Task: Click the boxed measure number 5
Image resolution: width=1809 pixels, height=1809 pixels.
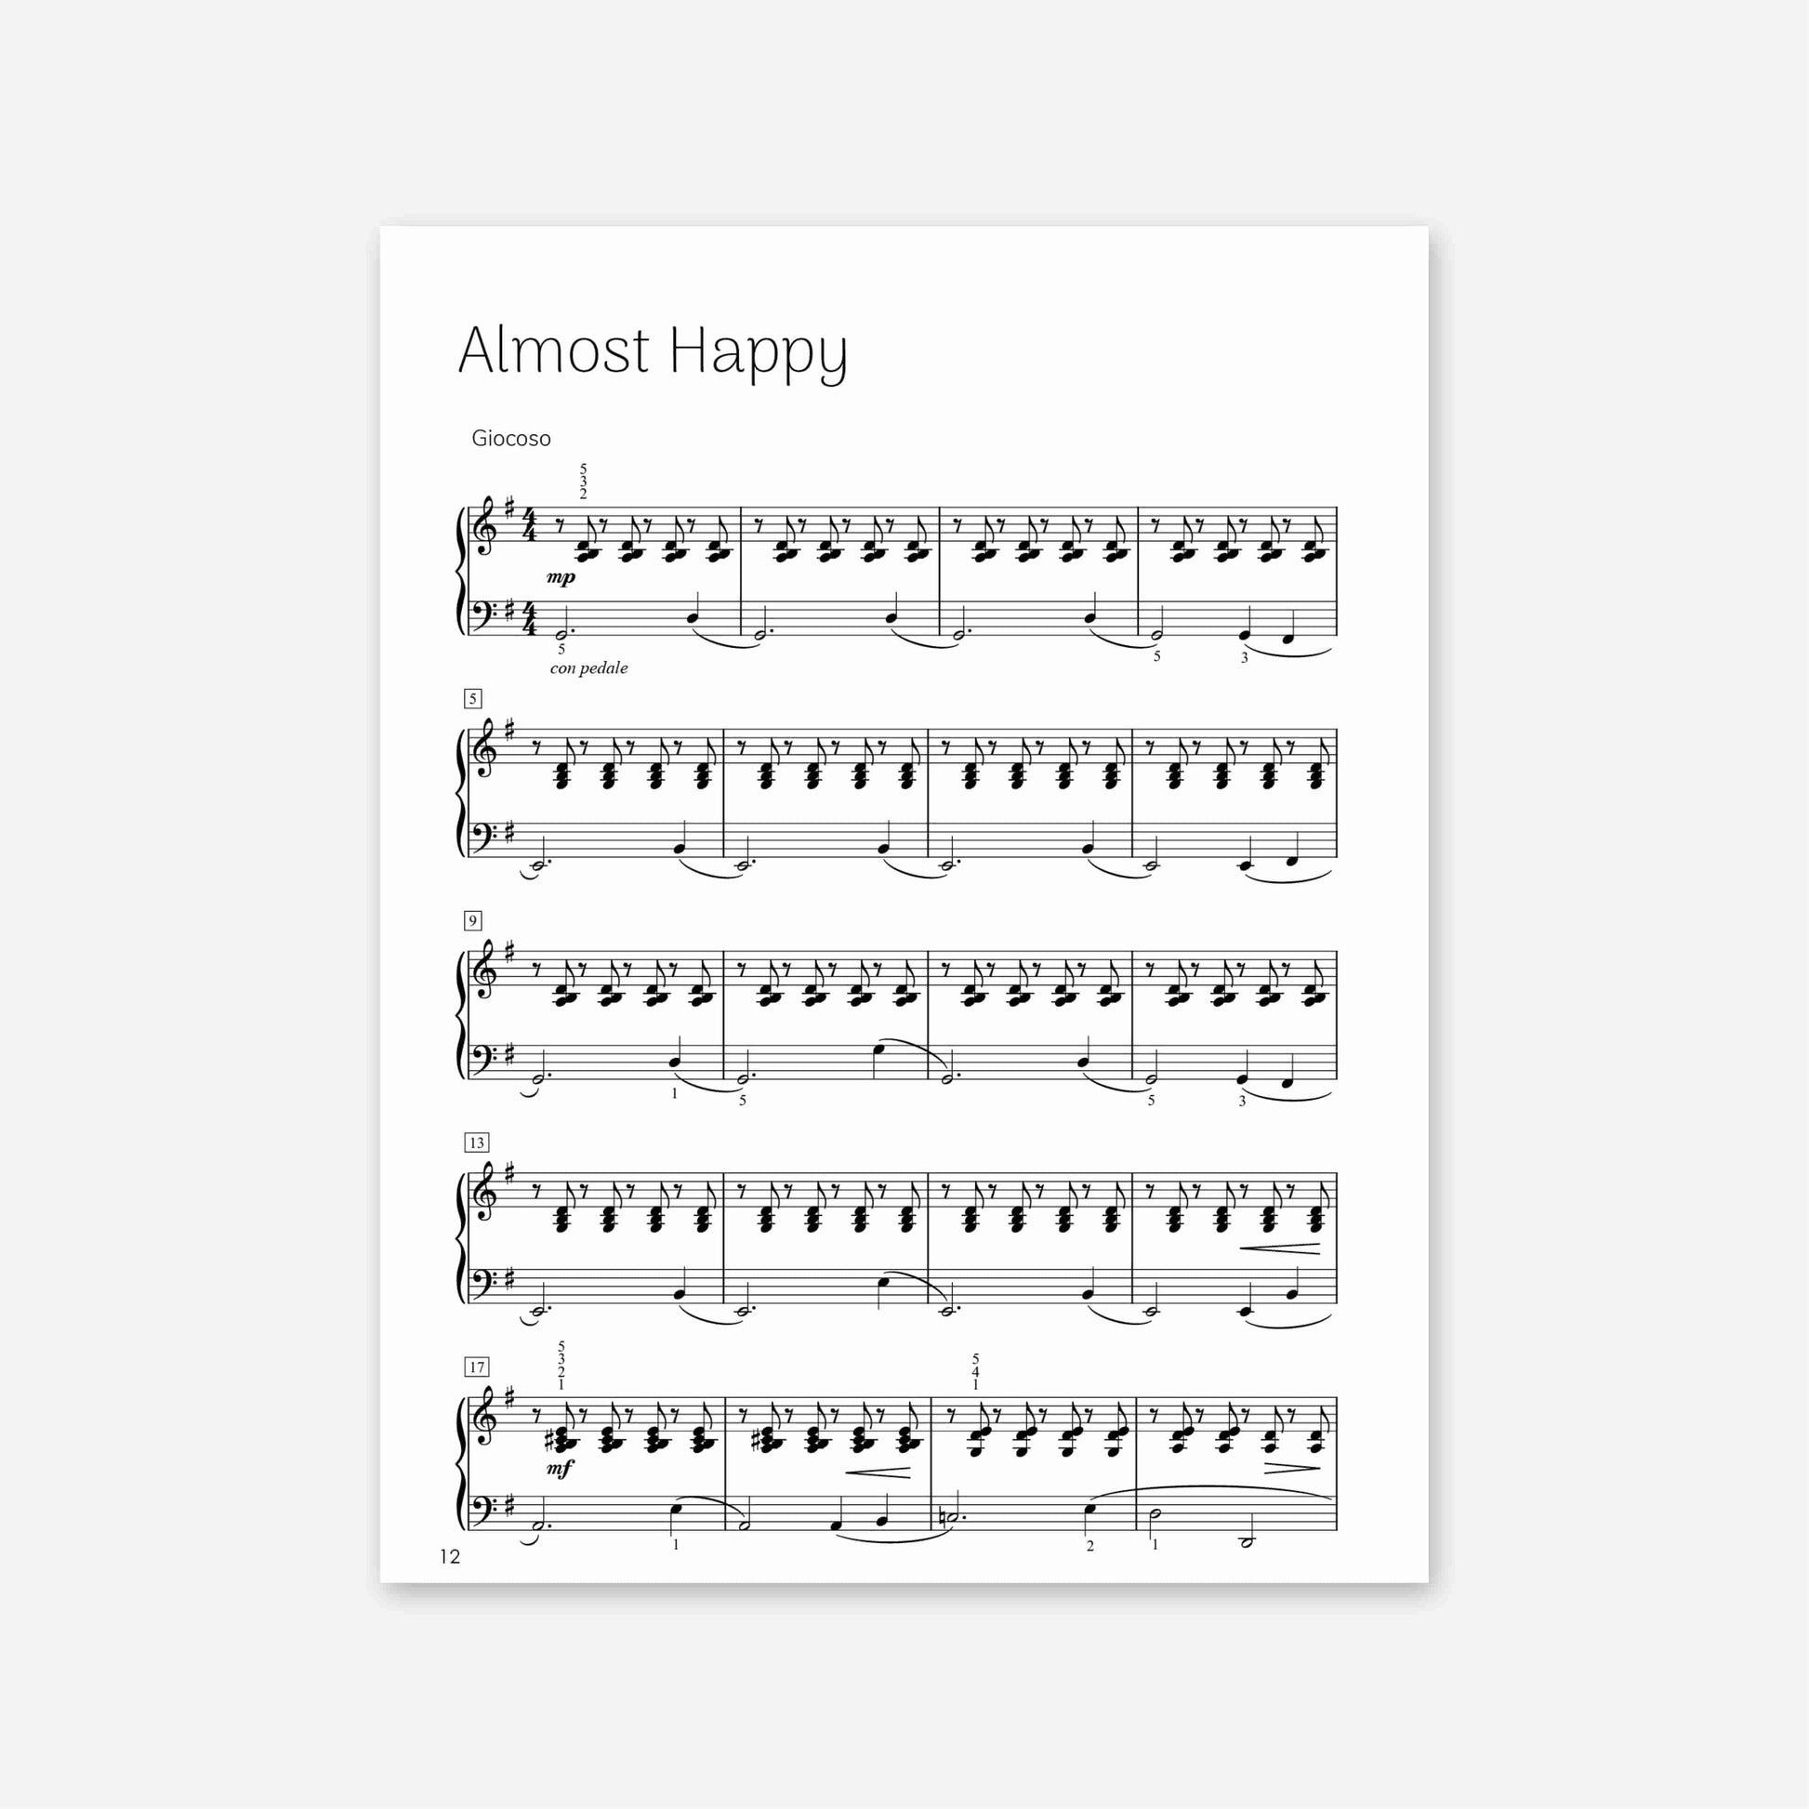Action: coord(473,698)
